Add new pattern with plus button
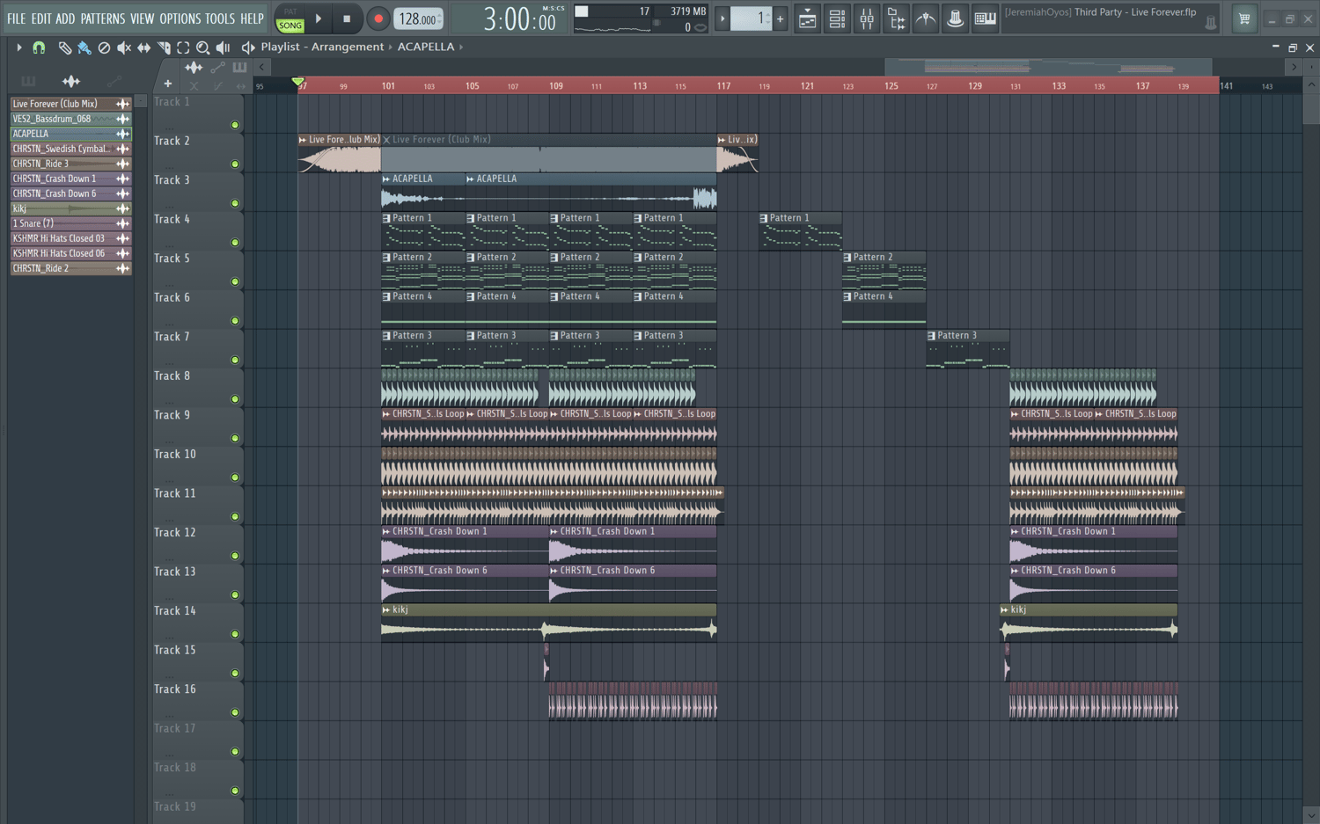1320x824 pixels. pyautogui.click(x=780, y=18)
